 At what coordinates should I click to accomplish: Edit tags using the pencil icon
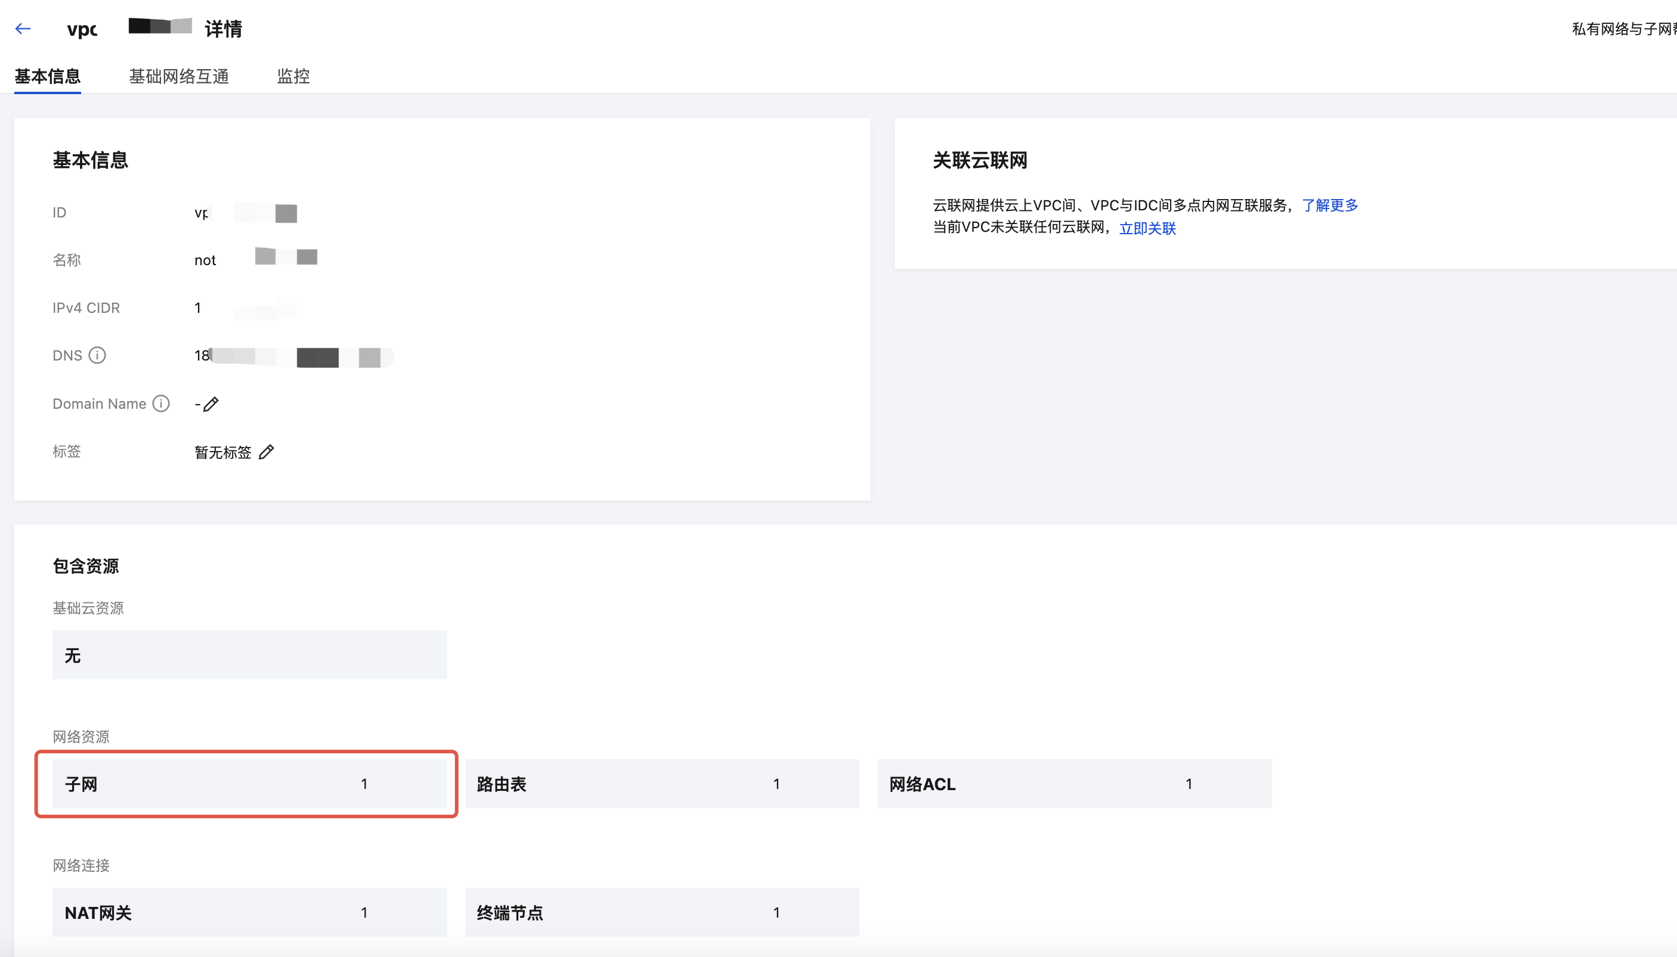(267, 452)
